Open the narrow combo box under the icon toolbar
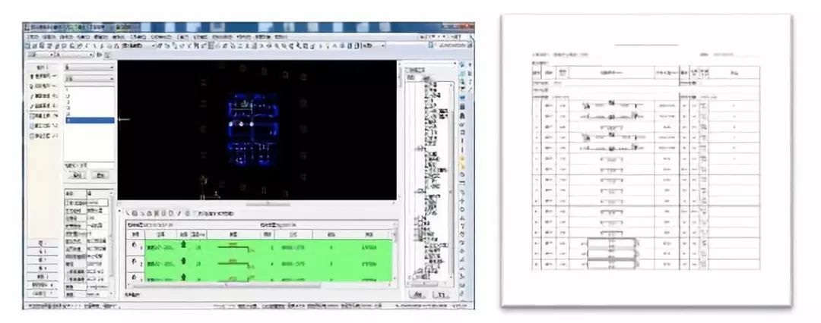821x323 pixels. click(x=41, y=55)
